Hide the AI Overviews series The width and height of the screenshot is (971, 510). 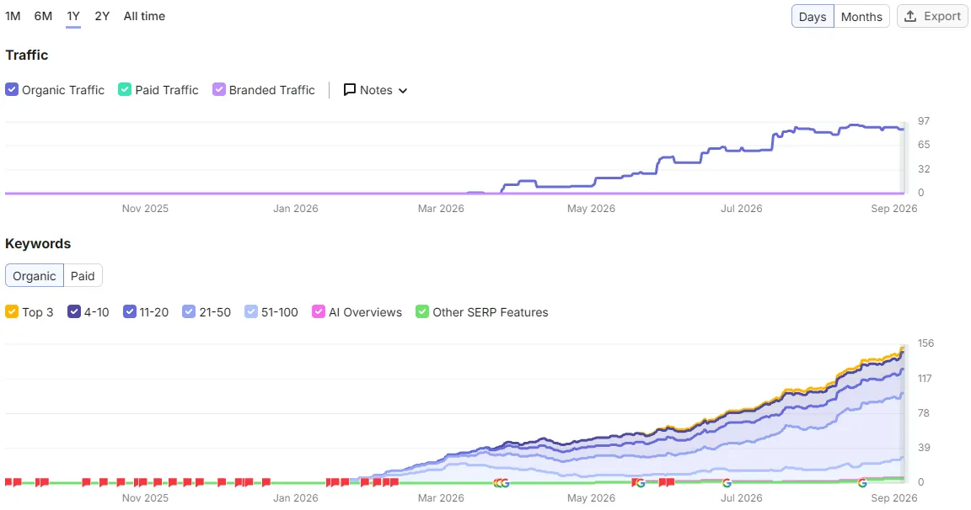pyautogui.click(x=319, y=311)
